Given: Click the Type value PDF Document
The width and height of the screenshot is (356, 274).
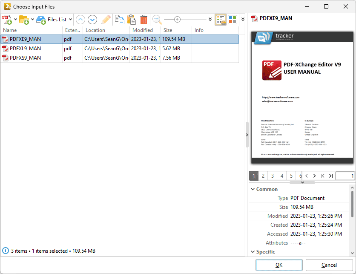Looking at the screenshot, I should point(307,198).
